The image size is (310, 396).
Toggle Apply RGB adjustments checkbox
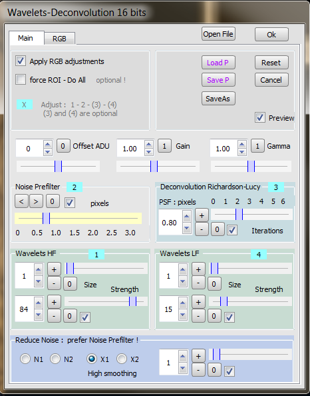(x=21, y=61)
